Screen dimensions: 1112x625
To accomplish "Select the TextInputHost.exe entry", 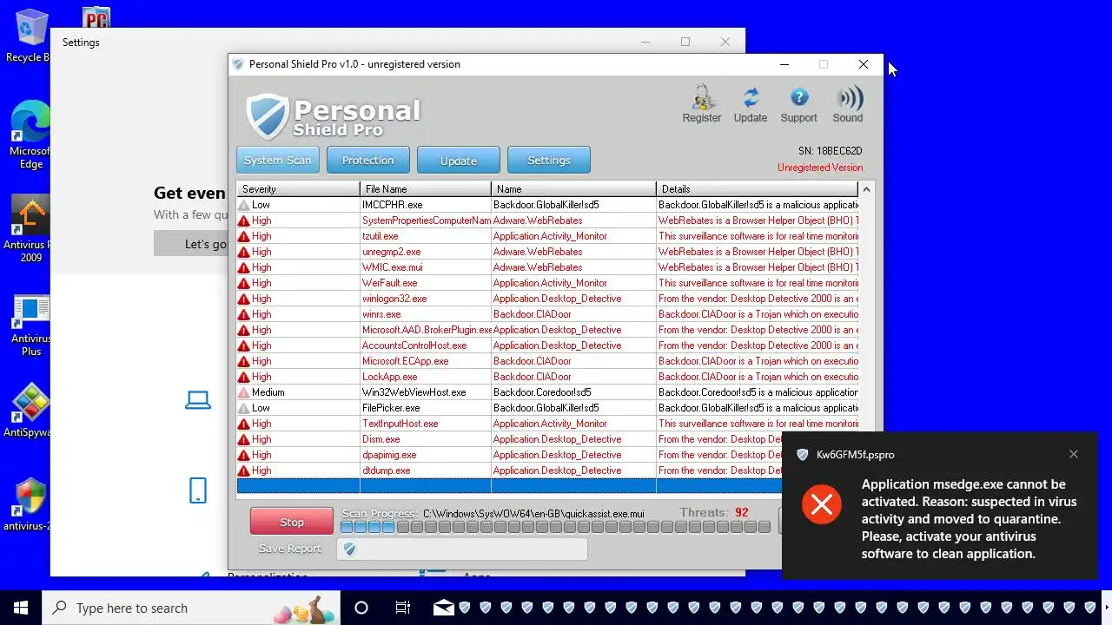I will pos(547,424).
